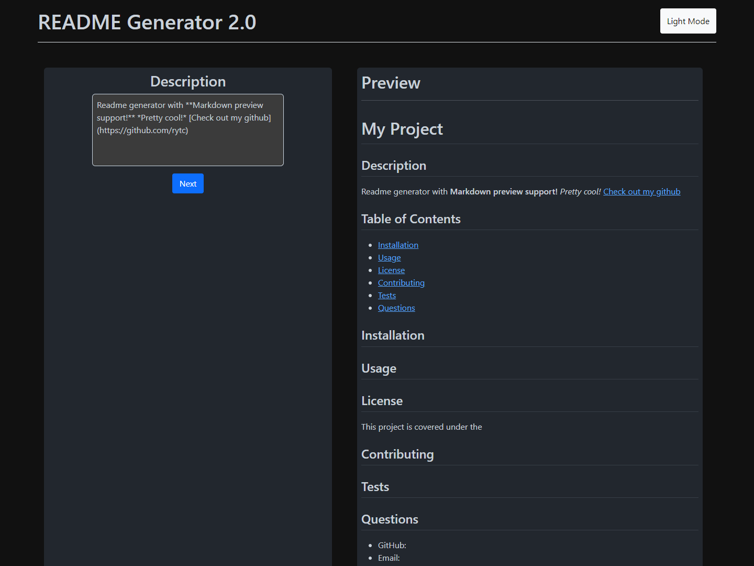Go to Contributing via contents link
754x566 pixels.
(x=401, y=283)
